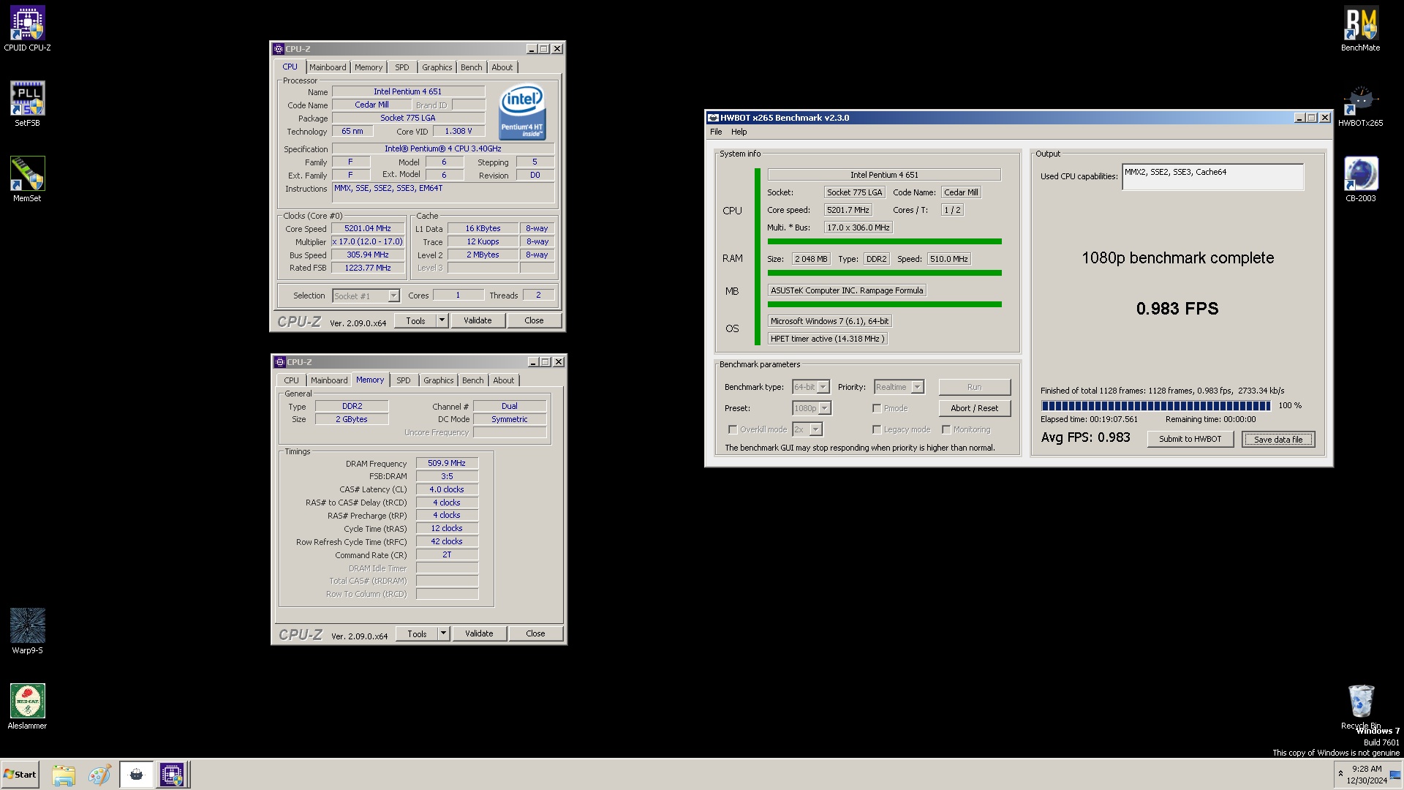
Task: Click the Abort / Reset button
Action: pyautogui.click(x=975, y=408)
